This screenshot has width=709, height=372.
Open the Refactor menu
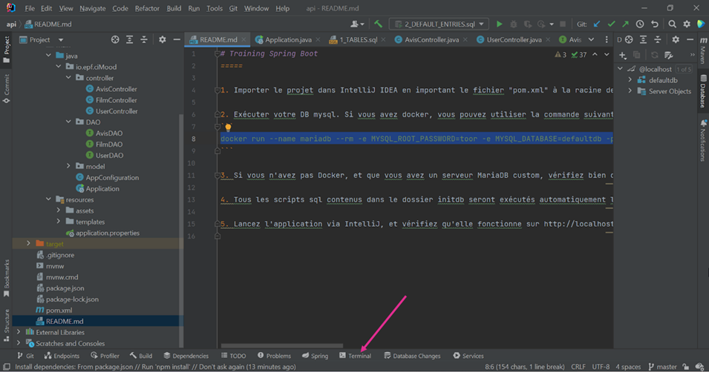coord(147,8)
